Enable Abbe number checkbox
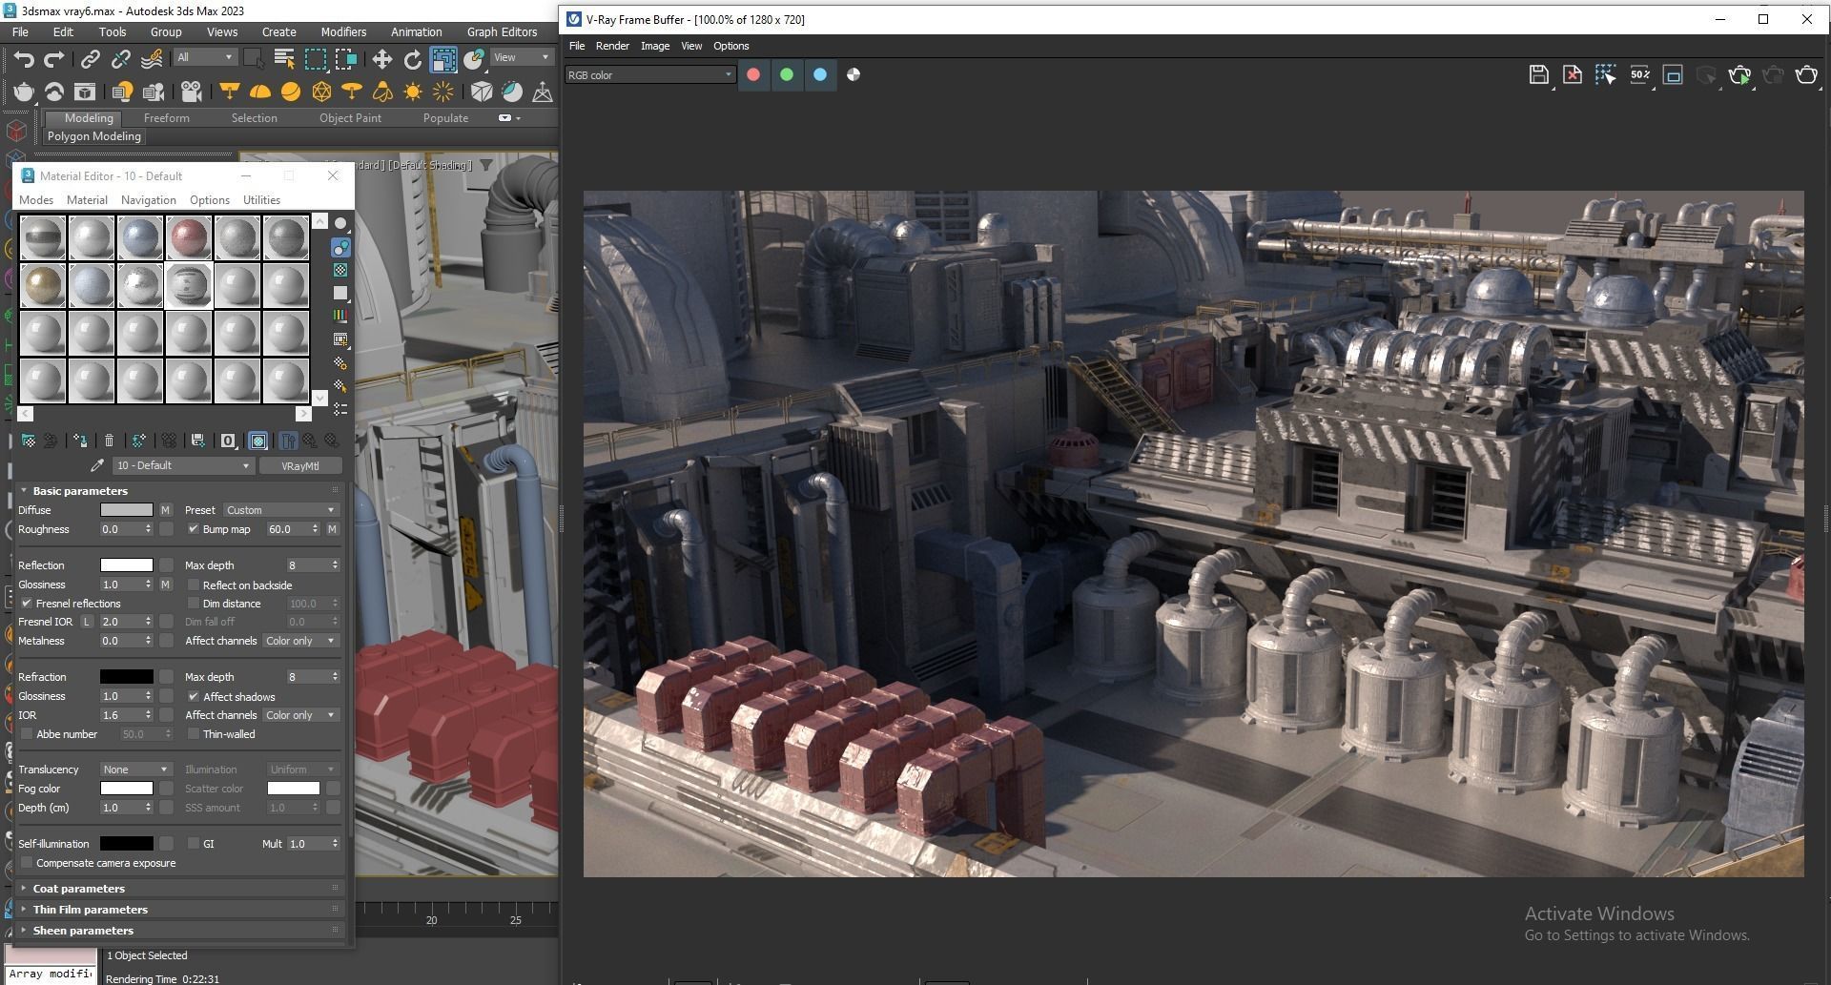 click(x=27, y=734)
